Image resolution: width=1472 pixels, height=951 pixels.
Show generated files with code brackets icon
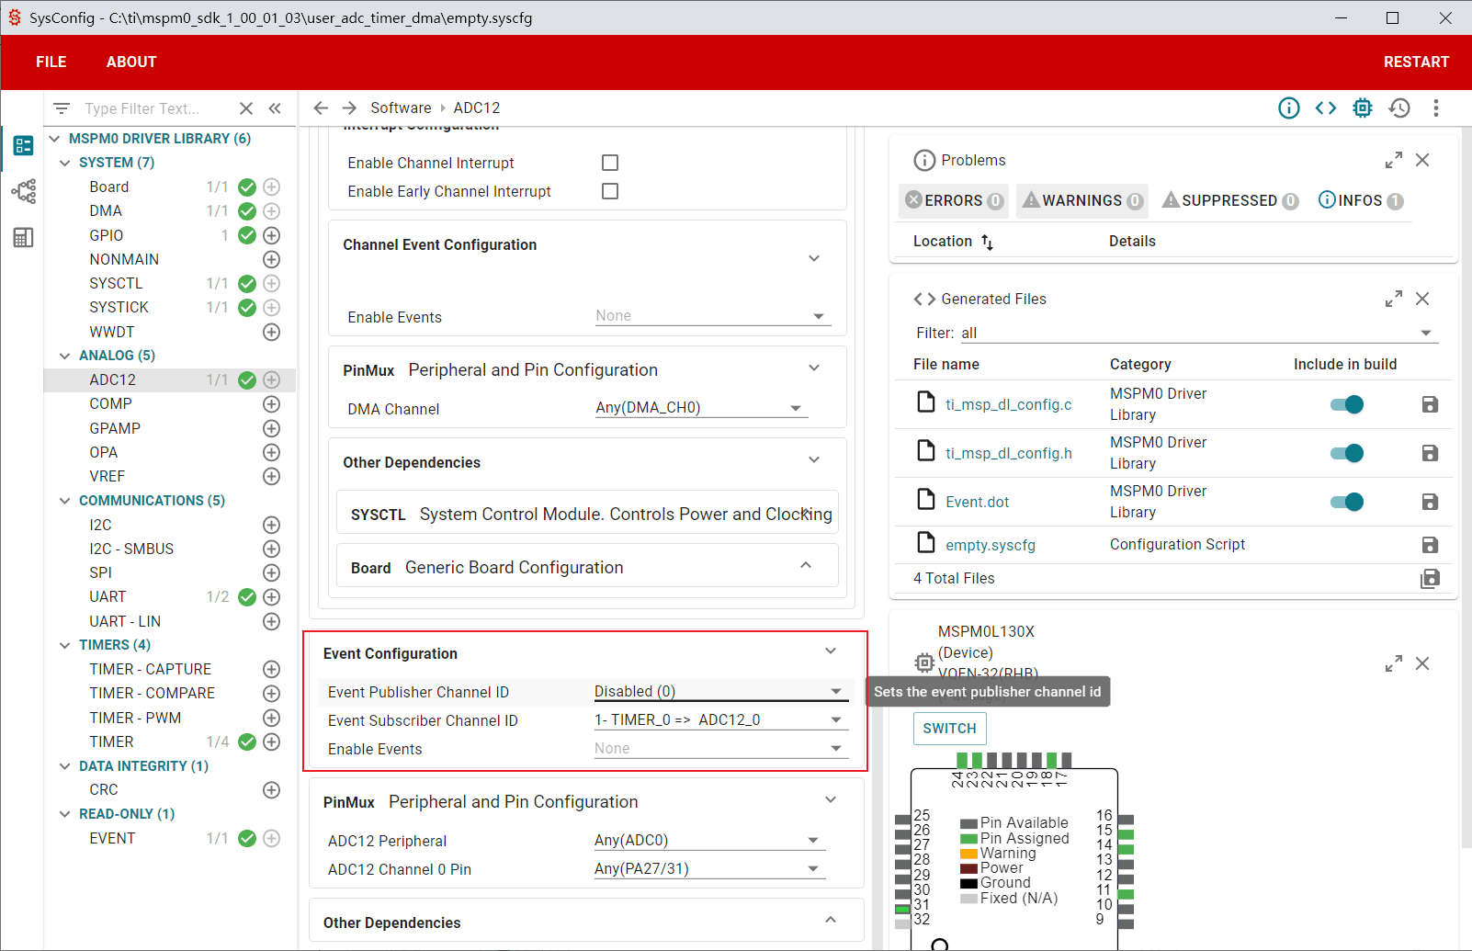(x=1326, y=108)
